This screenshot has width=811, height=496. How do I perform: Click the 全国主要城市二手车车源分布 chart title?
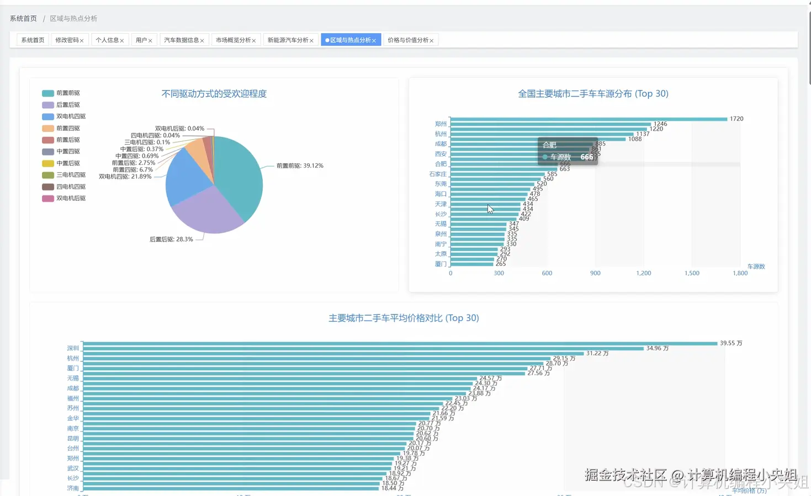pos(593,94)
